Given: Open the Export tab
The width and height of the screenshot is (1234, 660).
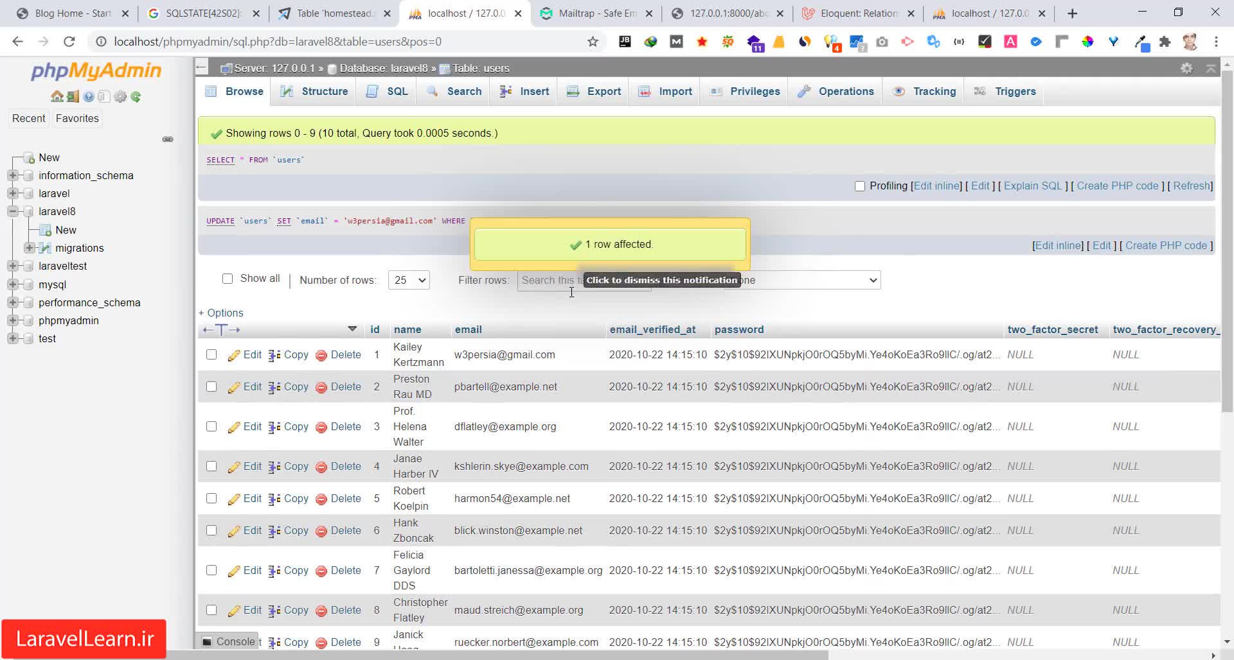Looking at the screenshot, I should pos(595,91).
